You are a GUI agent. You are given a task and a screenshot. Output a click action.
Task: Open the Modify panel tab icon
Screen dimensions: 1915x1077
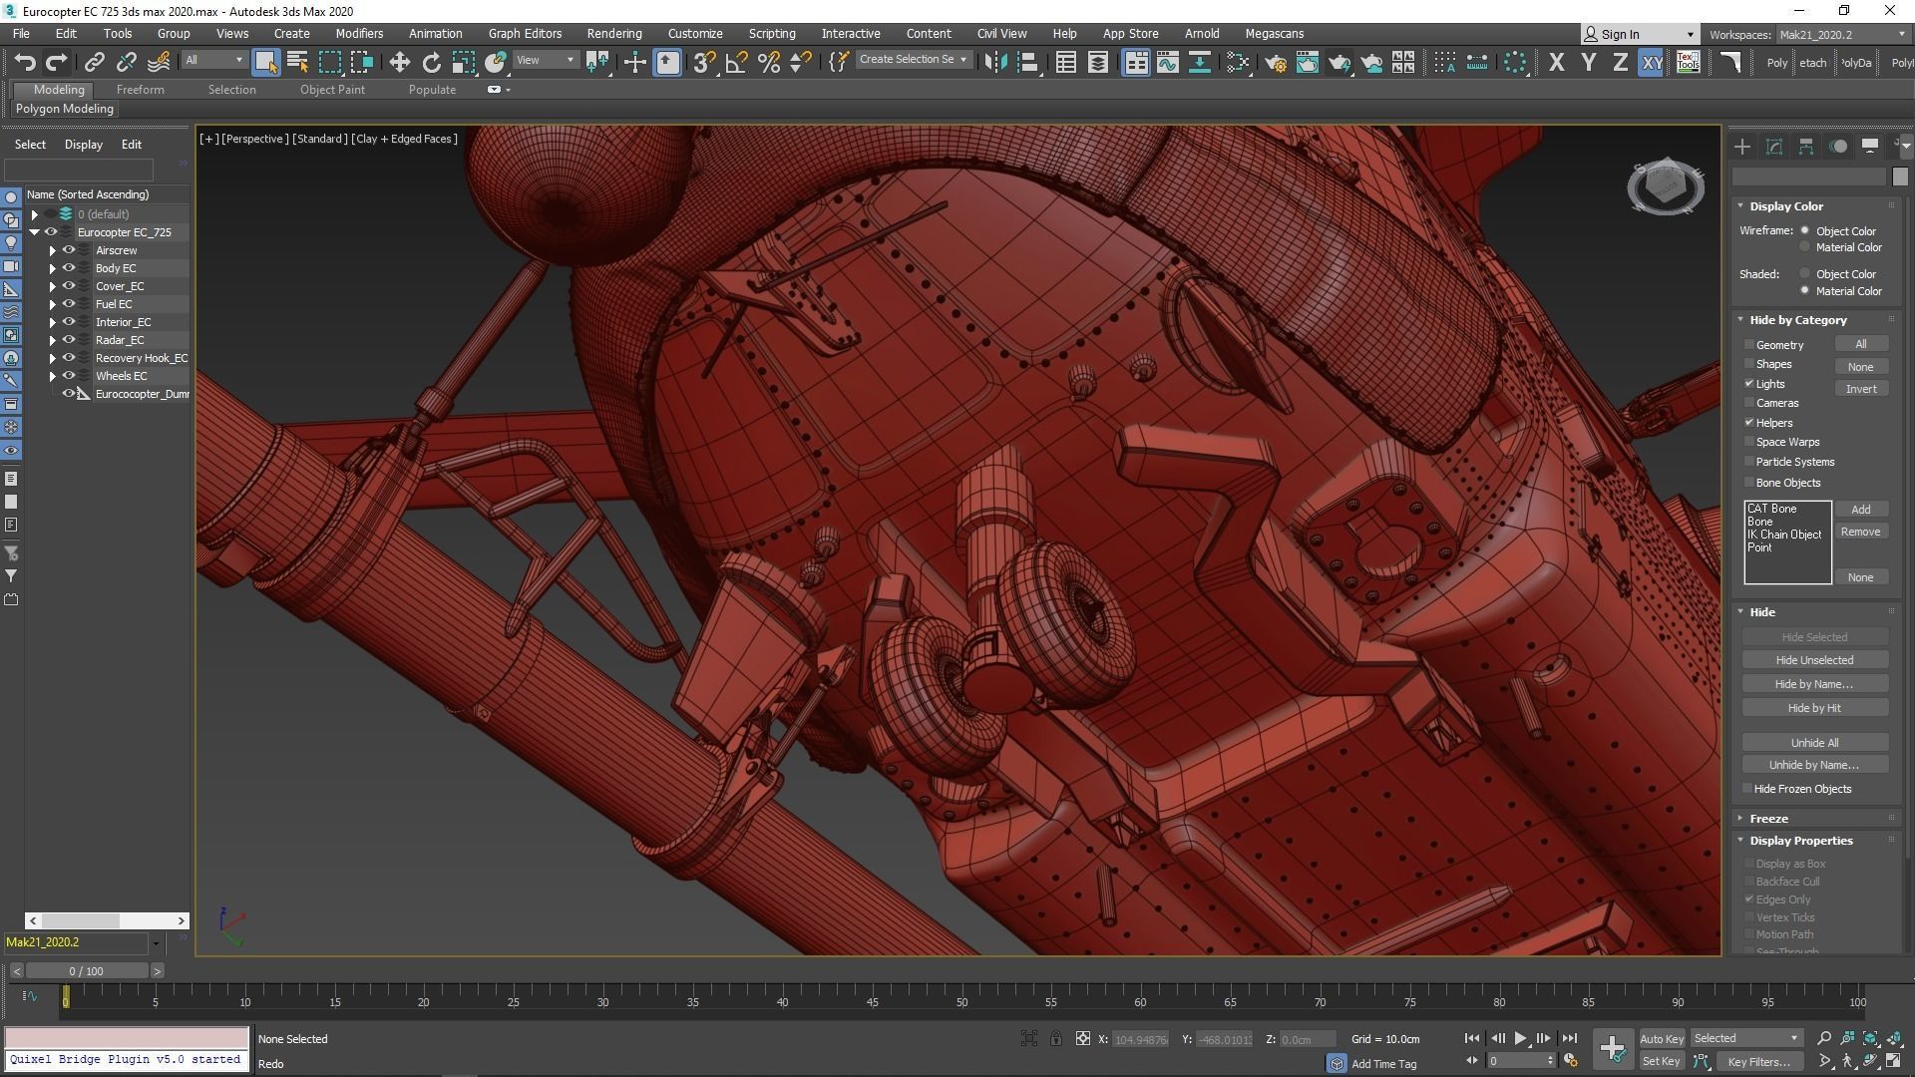pos(1773,147)
